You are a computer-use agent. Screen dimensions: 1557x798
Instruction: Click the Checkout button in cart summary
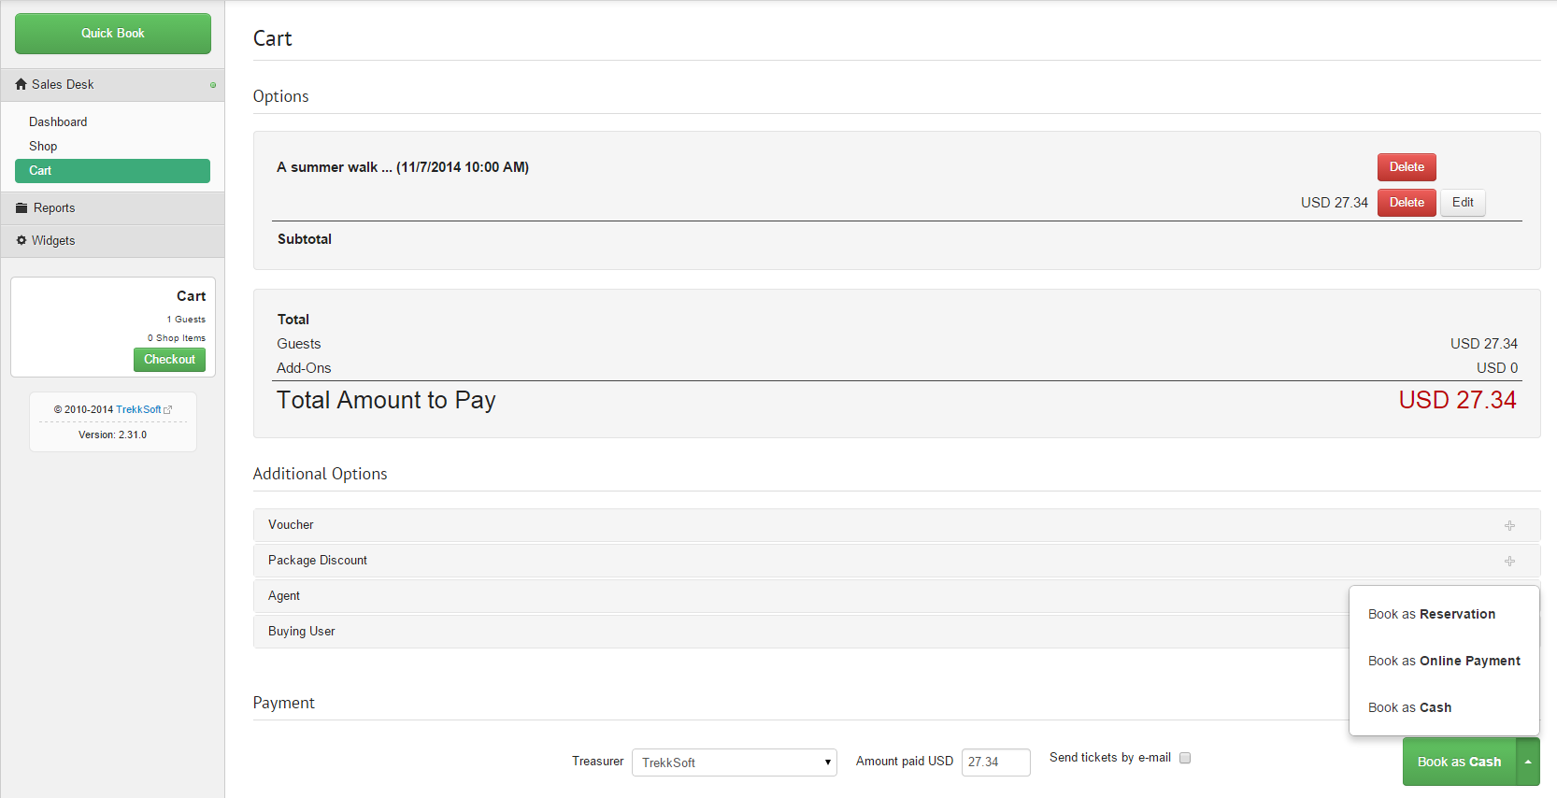click(169, 360)
